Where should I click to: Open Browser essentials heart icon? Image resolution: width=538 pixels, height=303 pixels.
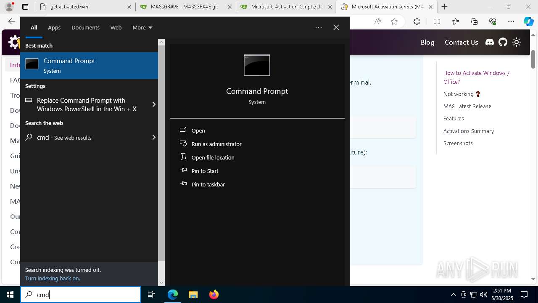(493, 21)
